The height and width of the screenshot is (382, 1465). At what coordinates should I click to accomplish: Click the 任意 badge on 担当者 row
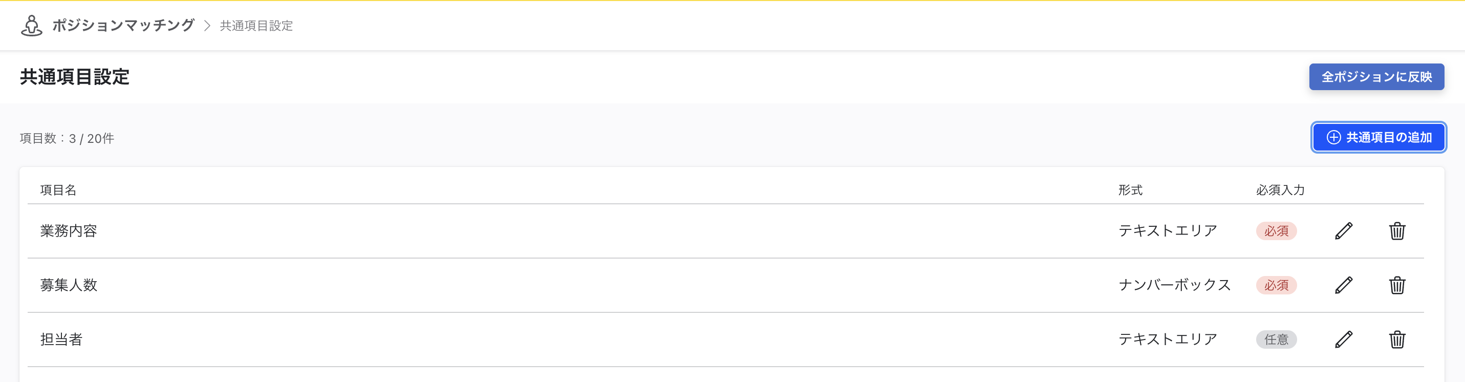click(x=1276, y=339)
